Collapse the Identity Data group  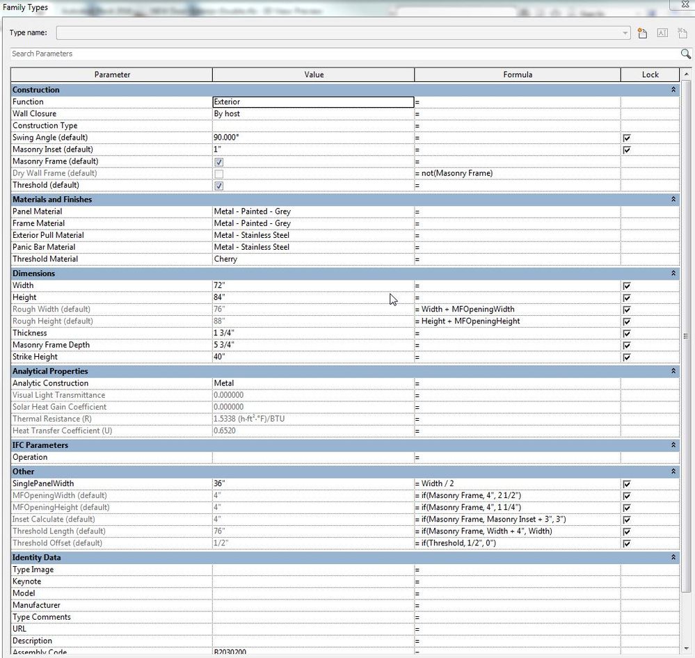[673, 557]
